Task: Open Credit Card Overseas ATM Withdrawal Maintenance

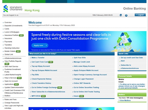Action: point(15,92)
